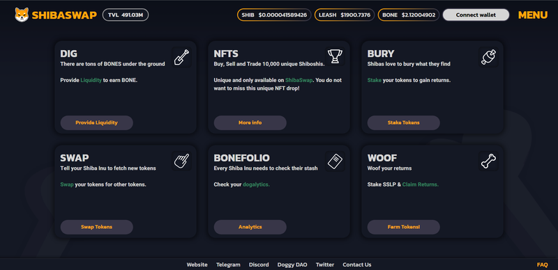The image size is (558, 270).
Task: Click the Shiba Inu logo icon
Action: point(22,15)
